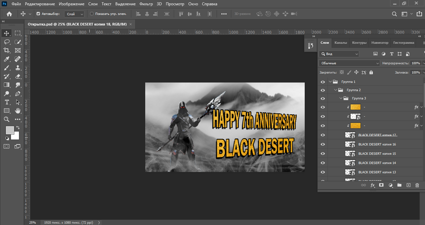425x225 pixels.
Task: Collapse the Группа 2 folder
Action: tap(335, 90)
